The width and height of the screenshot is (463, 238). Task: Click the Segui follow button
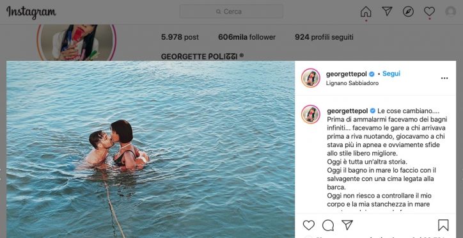[x=391, y=74]
